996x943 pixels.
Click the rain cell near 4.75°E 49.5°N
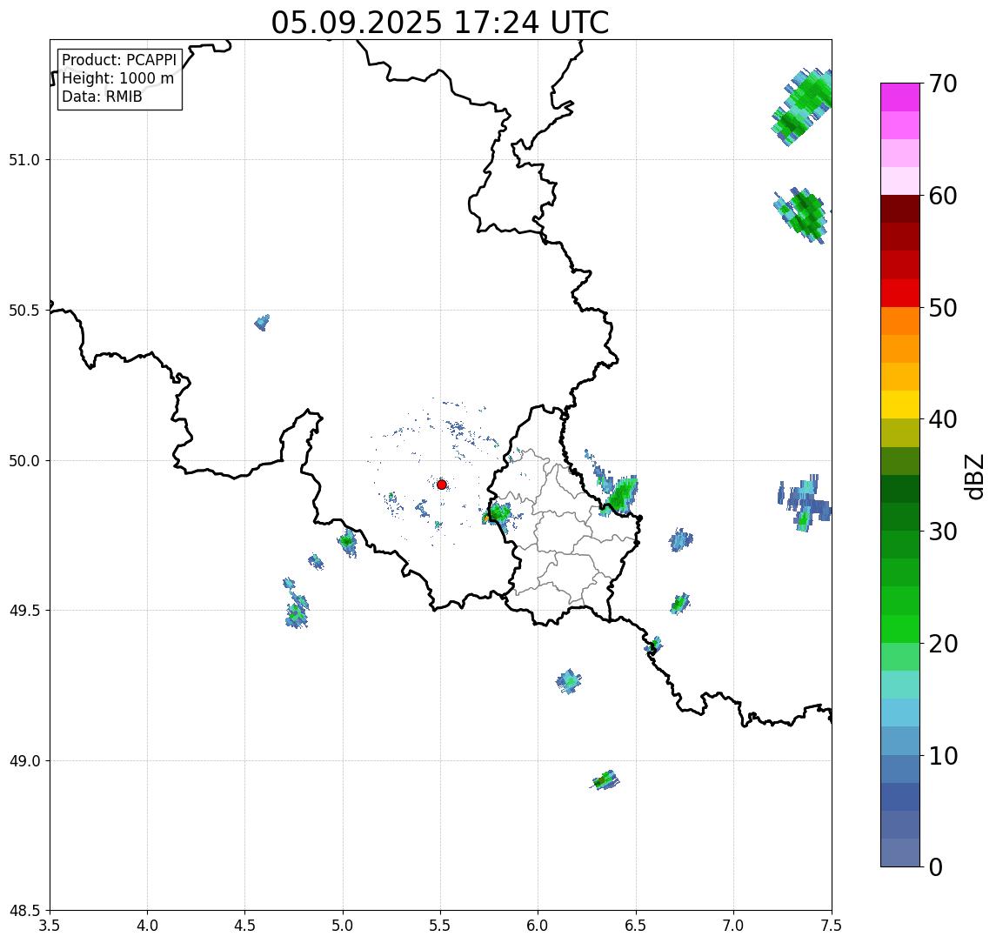coord(296,611)
